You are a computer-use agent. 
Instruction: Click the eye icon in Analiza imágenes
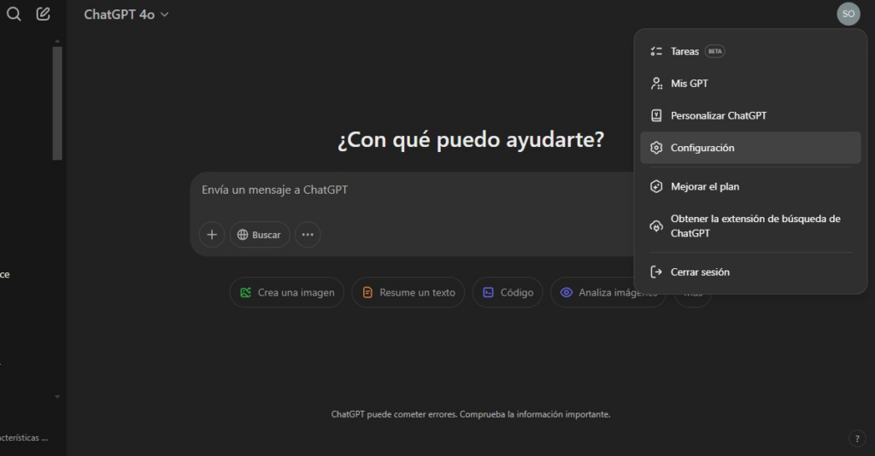567,293
